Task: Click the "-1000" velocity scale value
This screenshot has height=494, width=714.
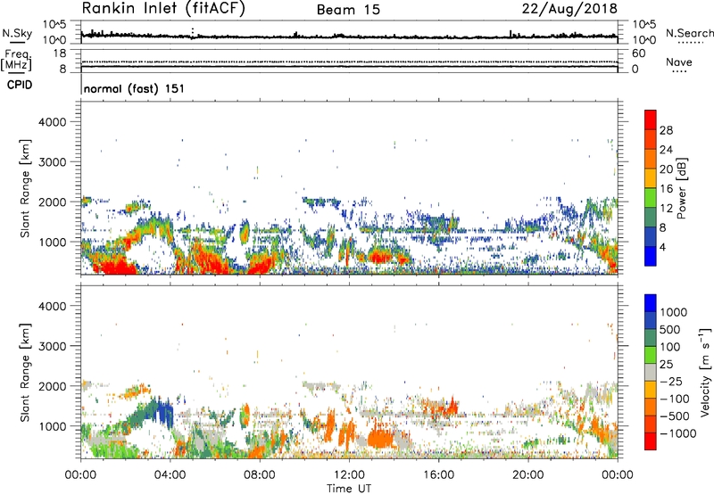Action: coord(677,433)
